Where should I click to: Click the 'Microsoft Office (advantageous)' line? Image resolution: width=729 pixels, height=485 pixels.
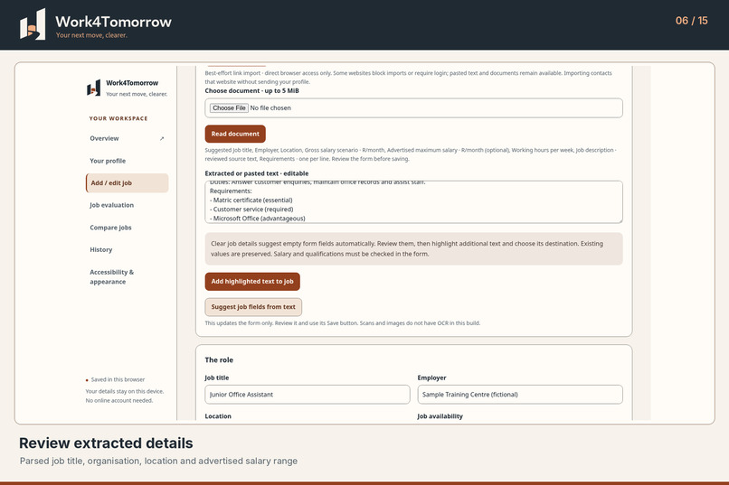pyautogui.click(x=258, y=219)
